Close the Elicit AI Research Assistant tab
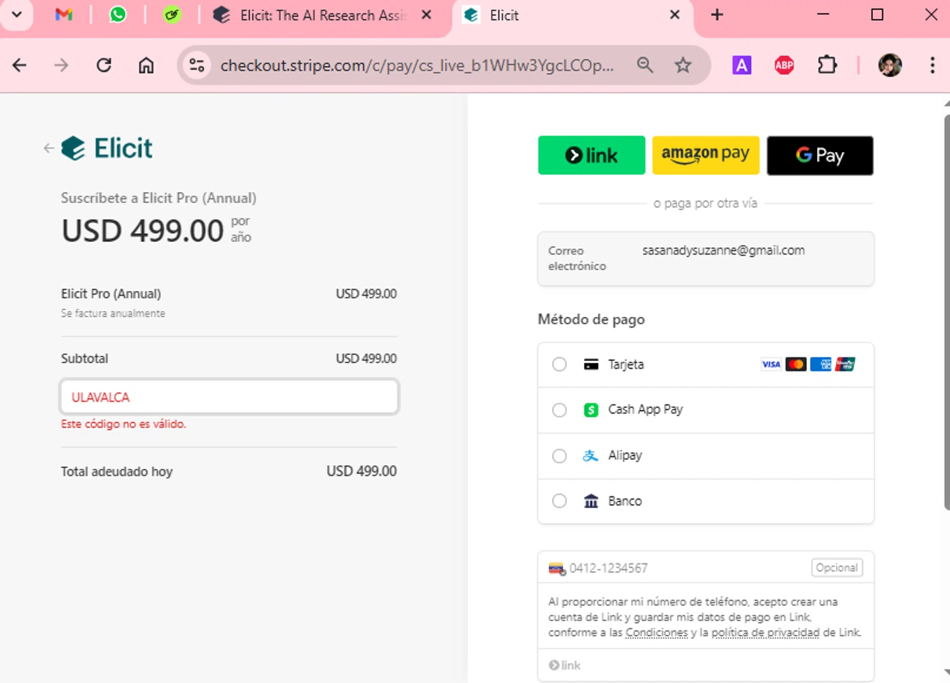 tap(427, 15)
